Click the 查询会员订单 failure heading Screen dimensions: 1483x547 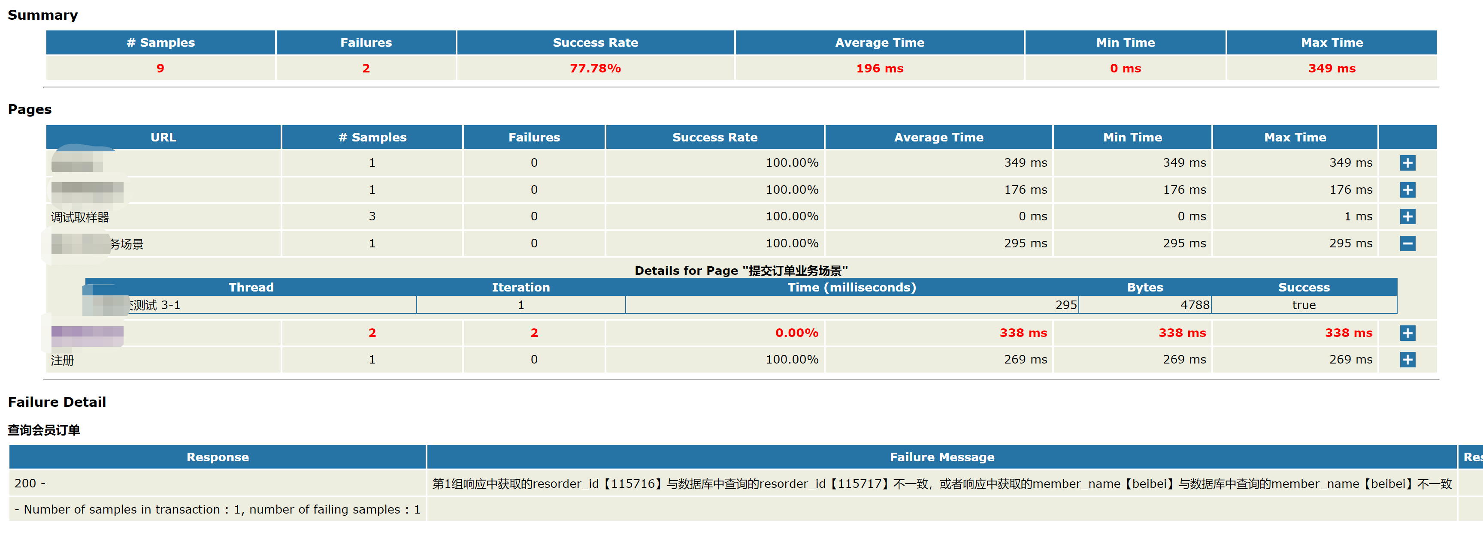point(44,430)
